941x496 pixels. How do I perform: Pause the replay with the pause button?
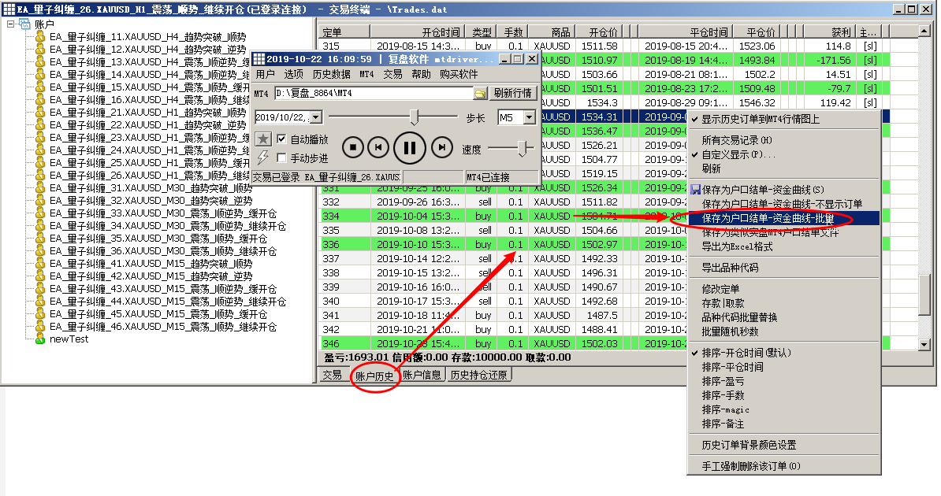point(409,147)
